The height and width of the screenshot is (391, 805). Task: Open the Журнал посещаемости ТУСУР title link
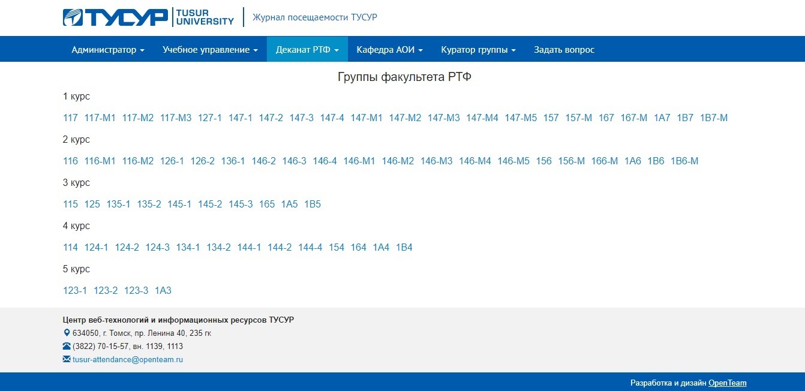(x=314, y=17)
